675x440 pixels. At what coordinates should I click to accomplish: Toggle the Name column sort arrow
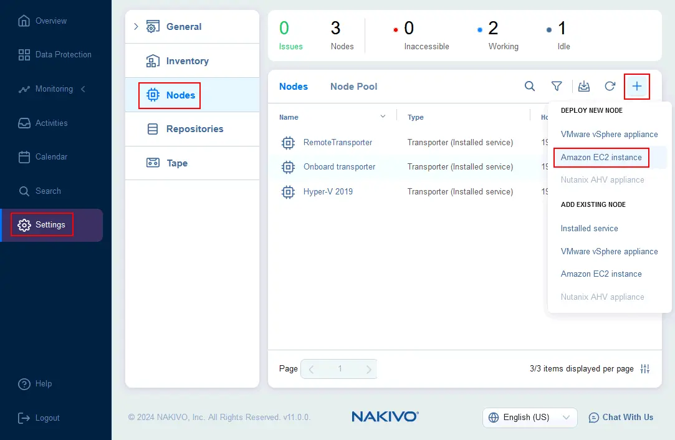tap(383, 117)
